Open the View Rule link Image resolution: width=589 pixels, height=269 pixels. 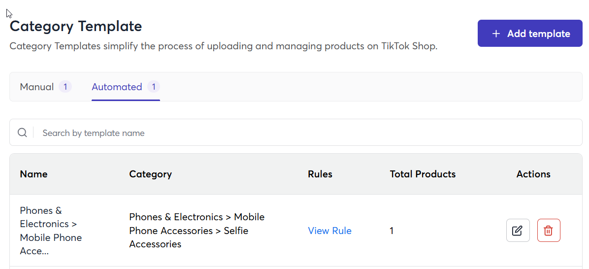tap(329, 231)
